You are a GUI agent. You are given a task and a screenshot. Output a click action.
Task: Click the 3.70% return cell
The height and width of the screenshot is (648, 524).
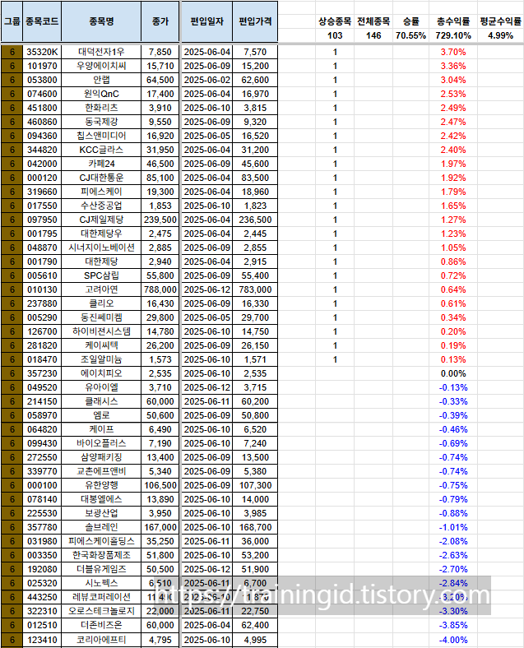click(x=453, y=52)
